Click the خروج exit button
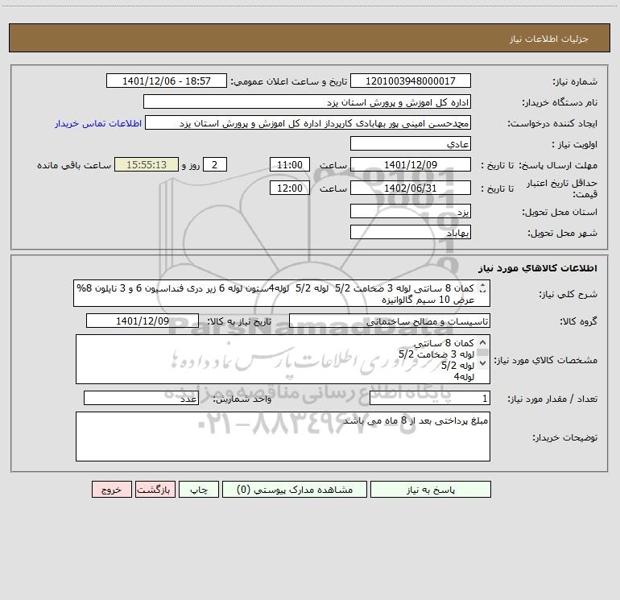Viewport: 620px width, 600px height. [111, 490]
